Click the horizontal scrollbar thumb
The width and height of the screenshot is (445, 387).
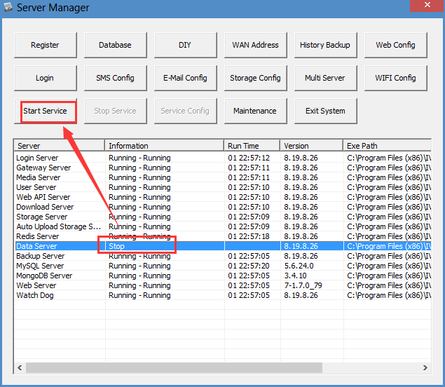174,367
